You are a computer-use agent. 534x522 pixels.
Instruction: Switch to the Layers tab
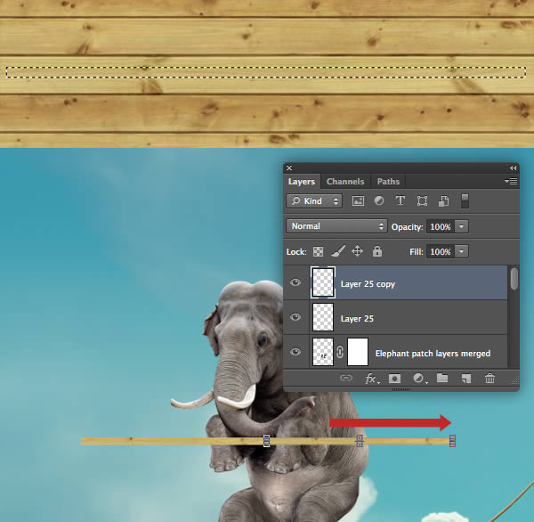click(x=302, y=182)
